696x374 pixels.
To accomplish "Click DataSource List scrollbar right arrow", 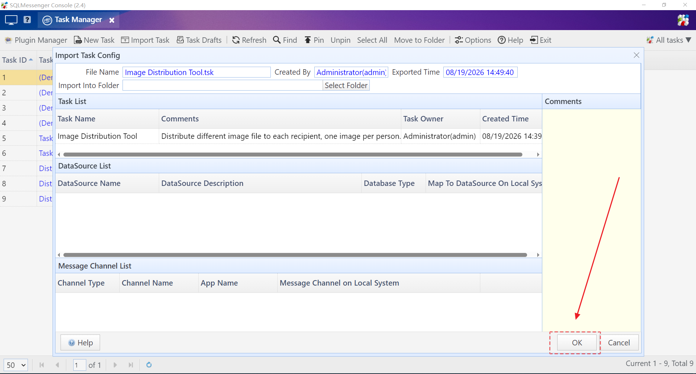I will pyautogui.click(x=538, y=255).
